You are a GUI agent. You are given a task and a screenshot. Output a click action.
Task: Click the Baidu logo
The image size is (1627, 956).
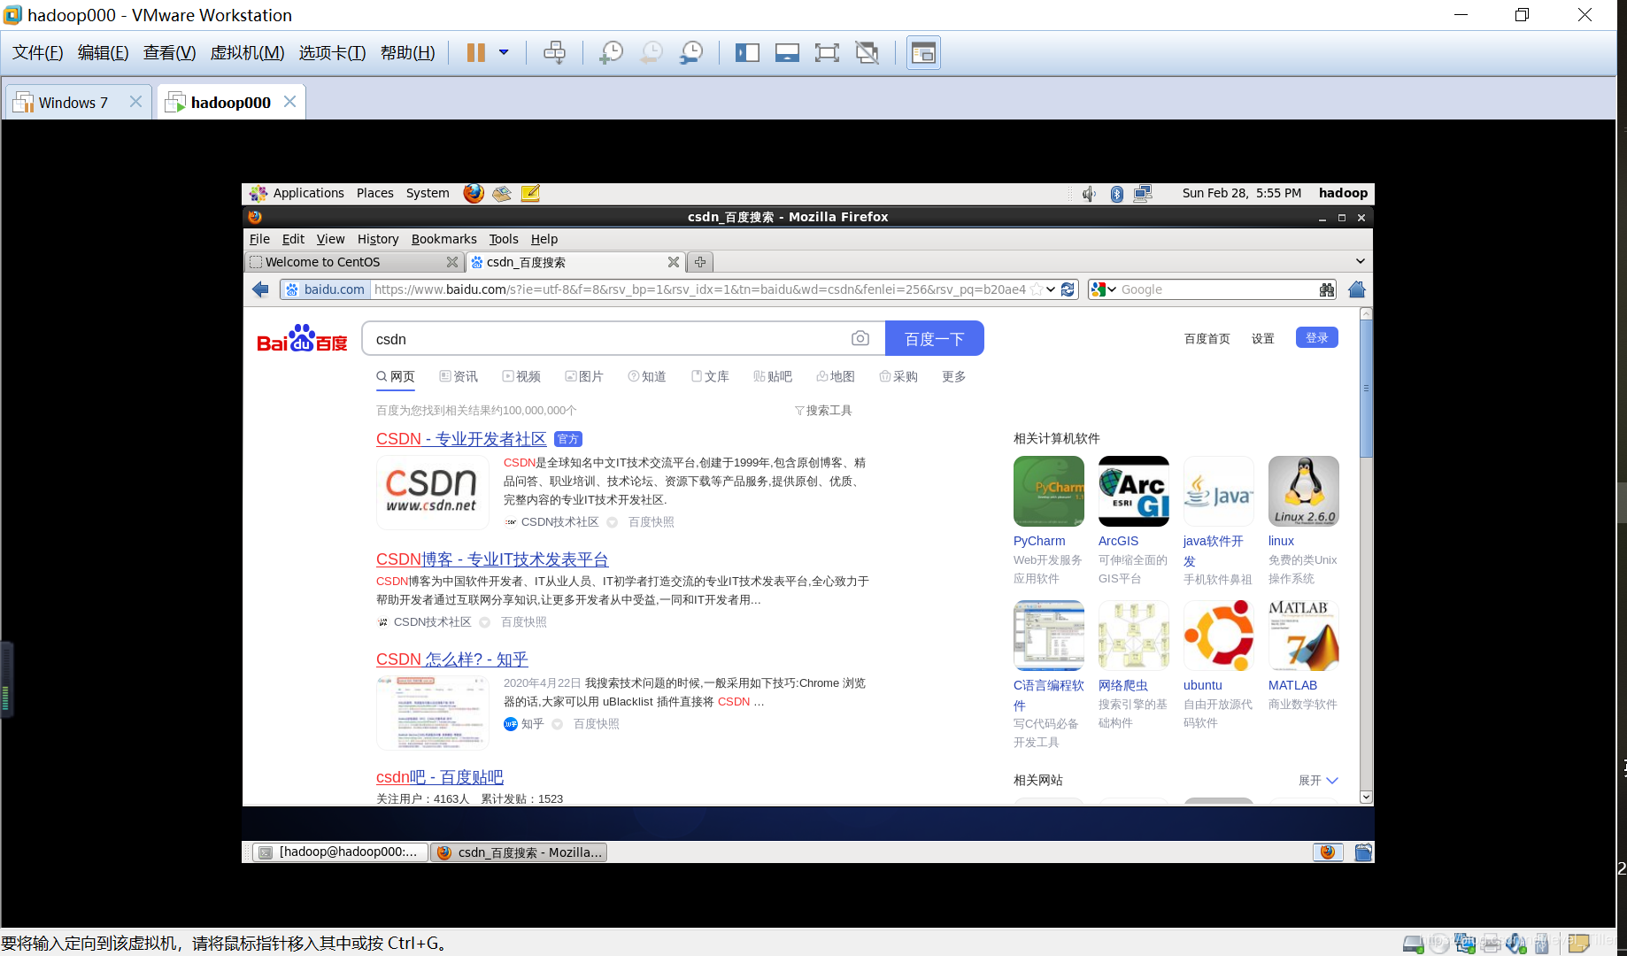click(302, 339)
